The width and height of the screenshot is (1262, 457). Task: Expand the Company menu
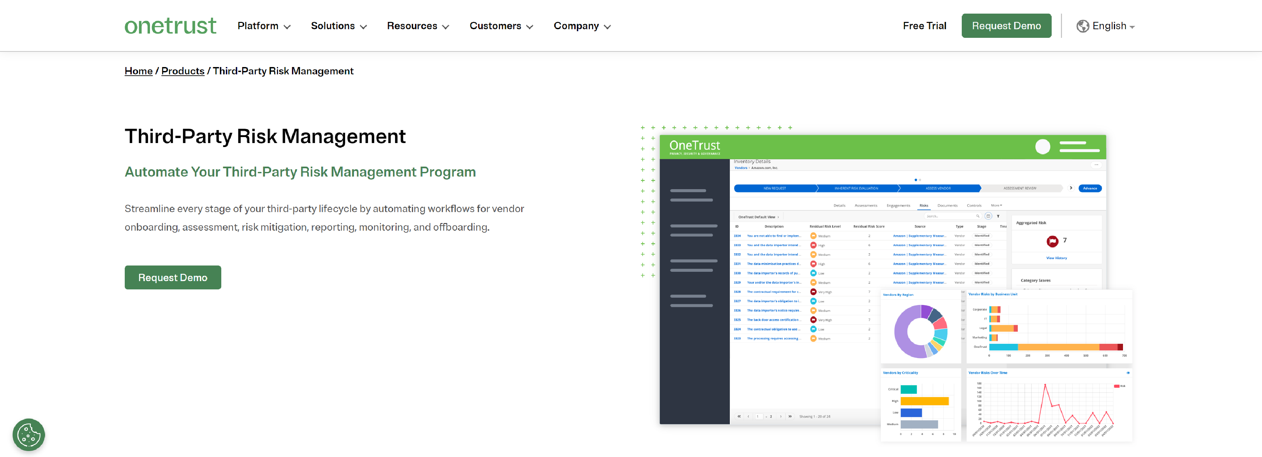coord(582,26)
